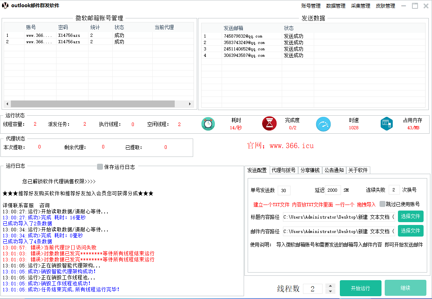Click the memory chip 占用内存 icon
432x299 pixels.
386,124
